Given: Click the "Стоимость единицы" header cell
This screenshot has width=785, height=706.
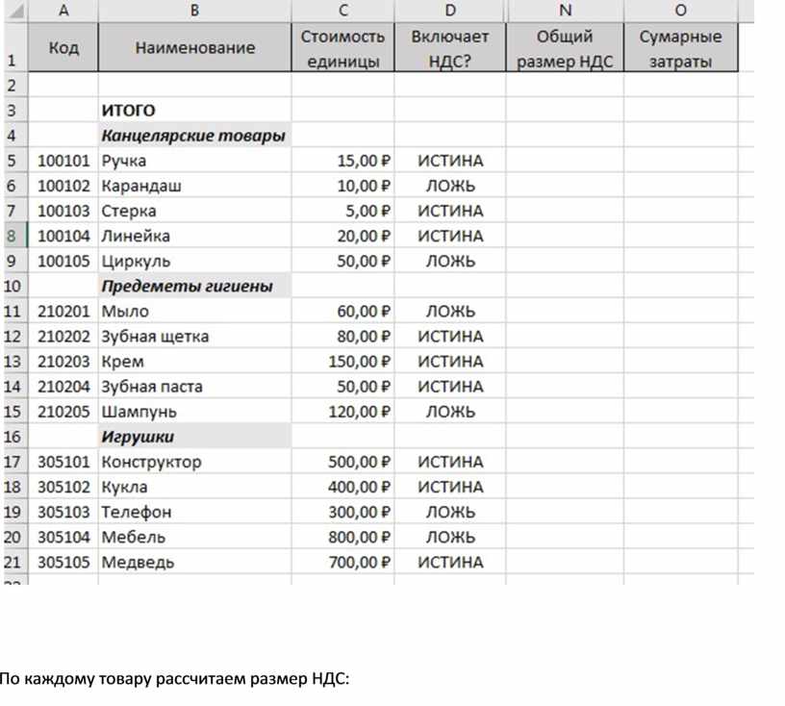Looking at the screenshot, I should (342, 48).
